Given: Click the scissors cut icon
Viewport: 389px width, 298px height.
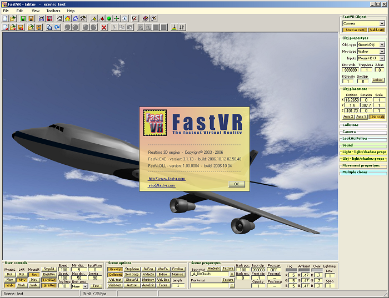Looking at the screenshot, I should [x=114, y=27].
